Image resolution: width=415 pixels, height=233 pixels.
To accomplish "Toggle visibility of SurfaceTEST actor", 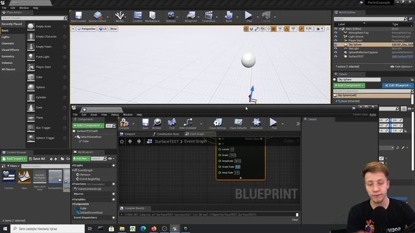I will [336, 56].
